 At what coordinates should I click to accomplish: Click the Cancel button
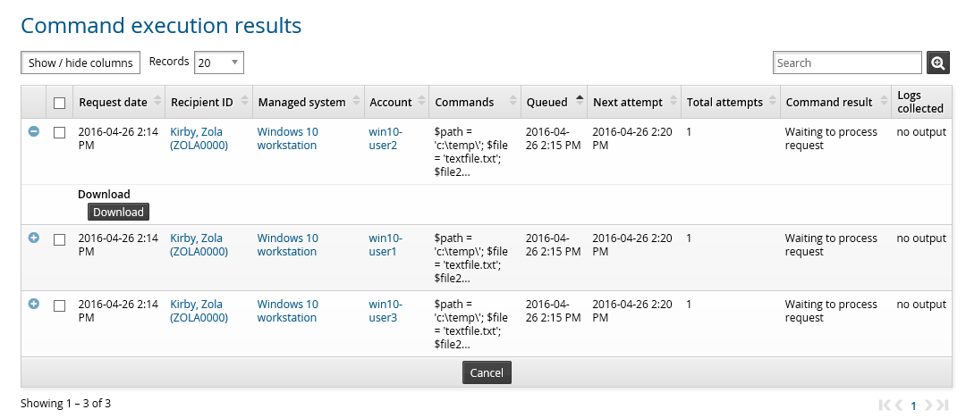pyautogui.click(x=487, y=372)
